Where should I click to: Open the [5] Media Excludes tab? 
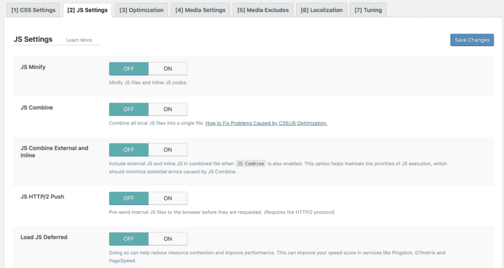click(x=263, y=10)
